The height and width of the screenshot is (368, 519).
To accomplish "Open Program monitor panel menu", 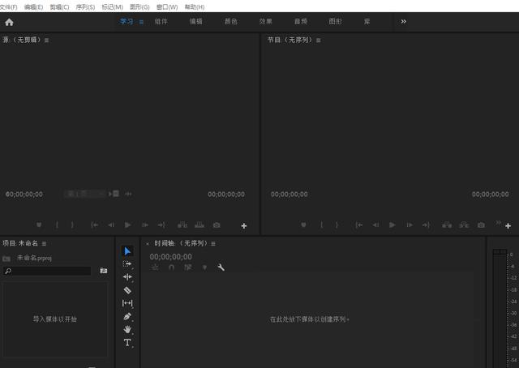I will click(319, 41).
